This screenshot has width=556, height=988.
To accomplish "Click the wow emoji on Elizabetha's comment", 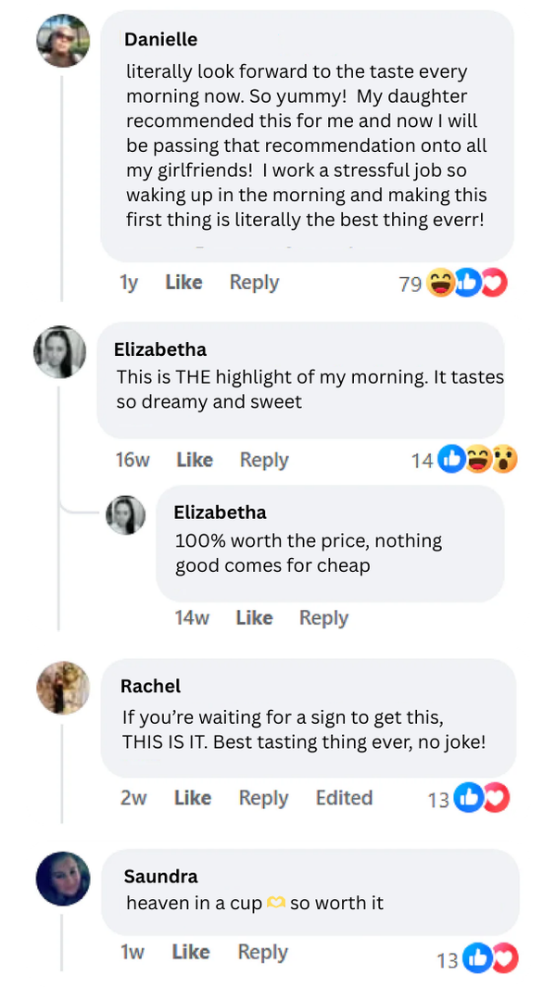I will point(504,459).
